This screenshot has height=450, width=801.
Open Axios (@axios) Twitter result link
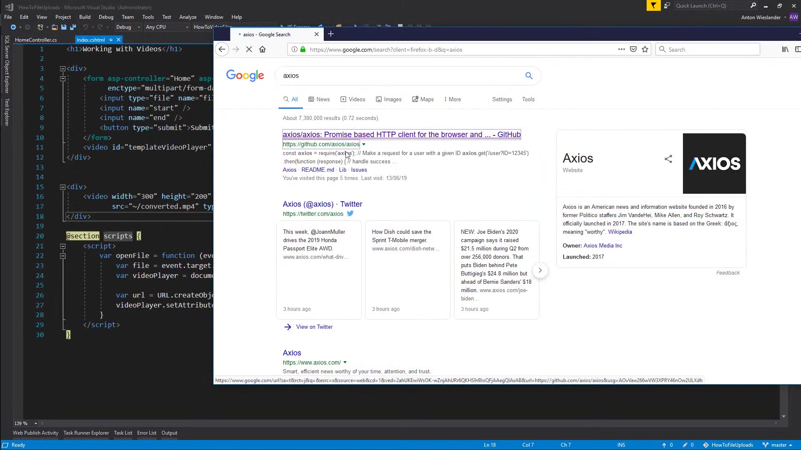pos(322,204)
